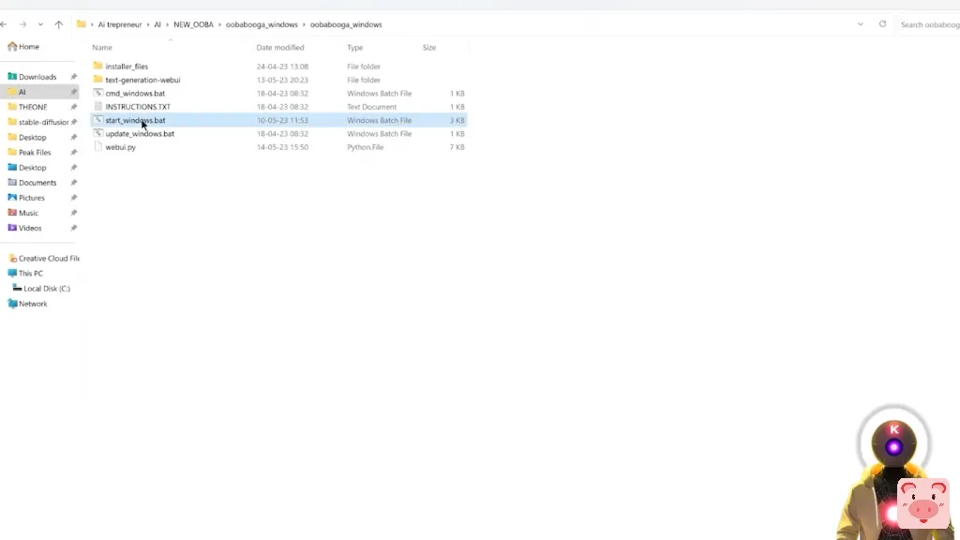
Task: Click the folder icon in the address bar
Action: pos(81,24)
